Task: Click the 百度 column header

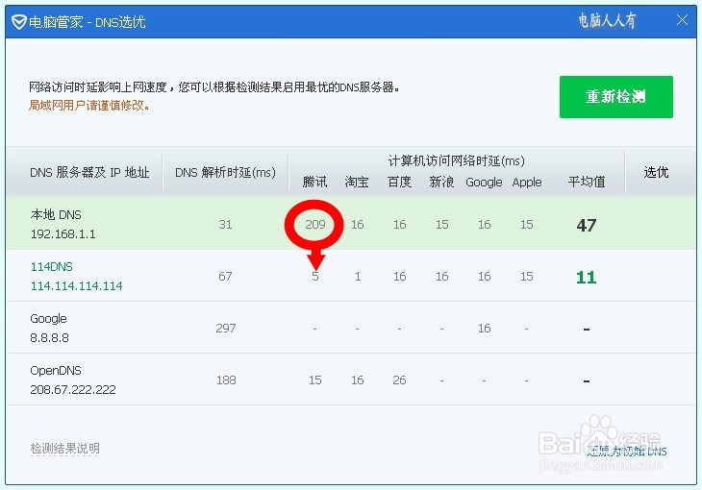Action: pyautogui.click(x=399, y=183)
